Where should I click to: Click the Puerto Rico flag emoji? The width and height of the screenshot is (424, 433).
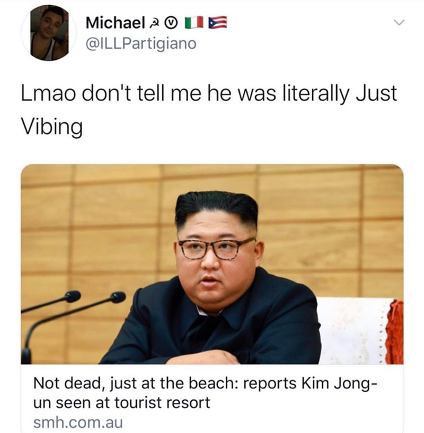point(218,23)
